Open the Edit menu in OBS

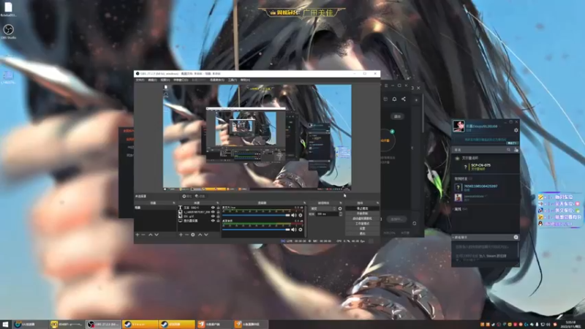(x=152, y=80)
